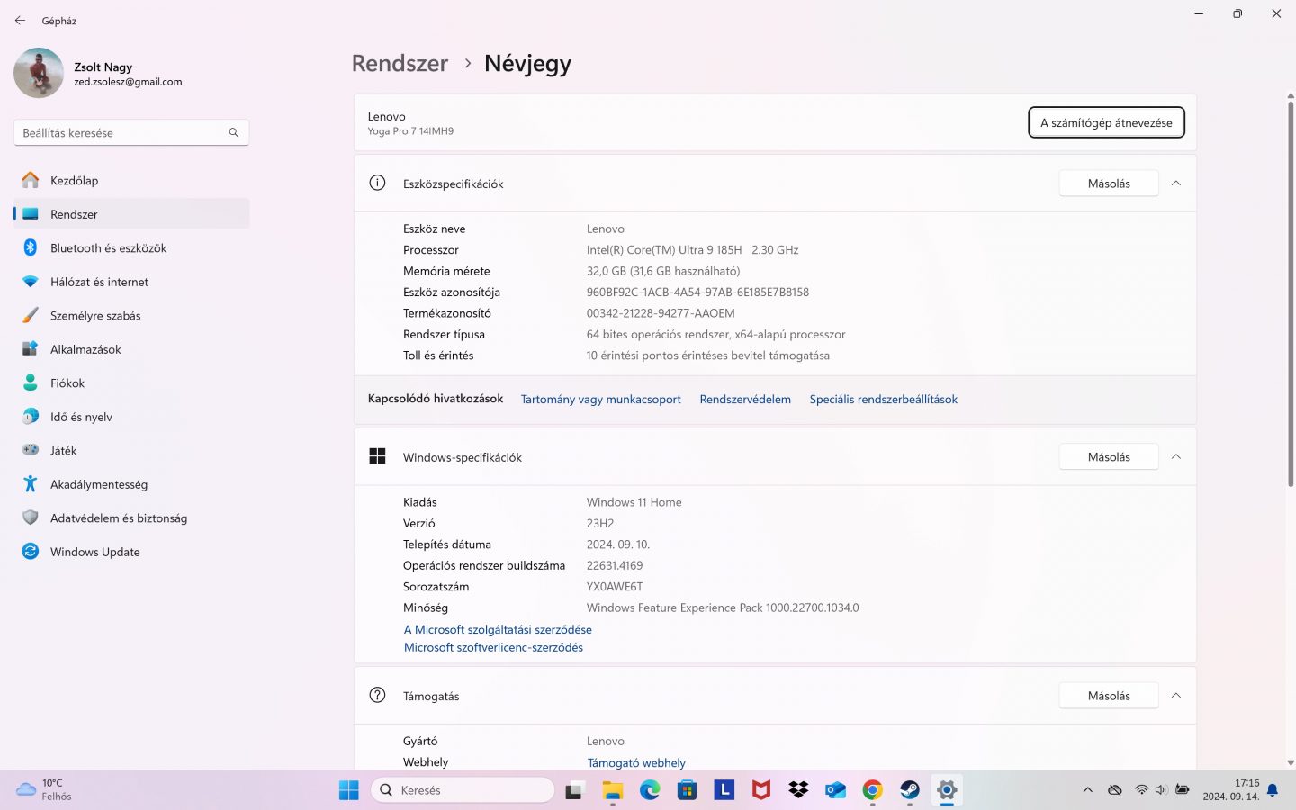This screenshot has width=1296, height=810.
Task: Click the volume speaker tray icon
Action: (1161, 790)
